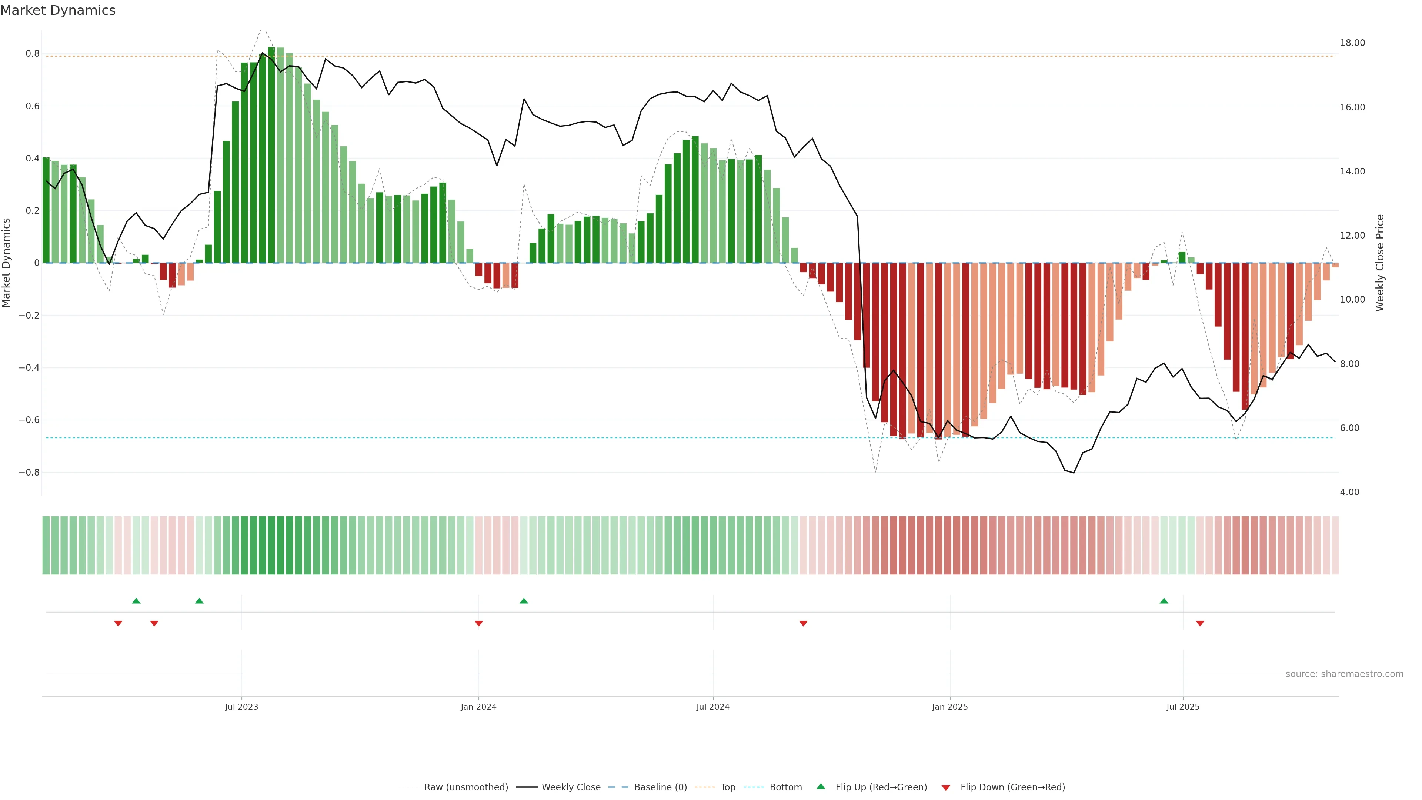
Task: Click the Jul 2024 x-axis label
Action: coord(712,707)
